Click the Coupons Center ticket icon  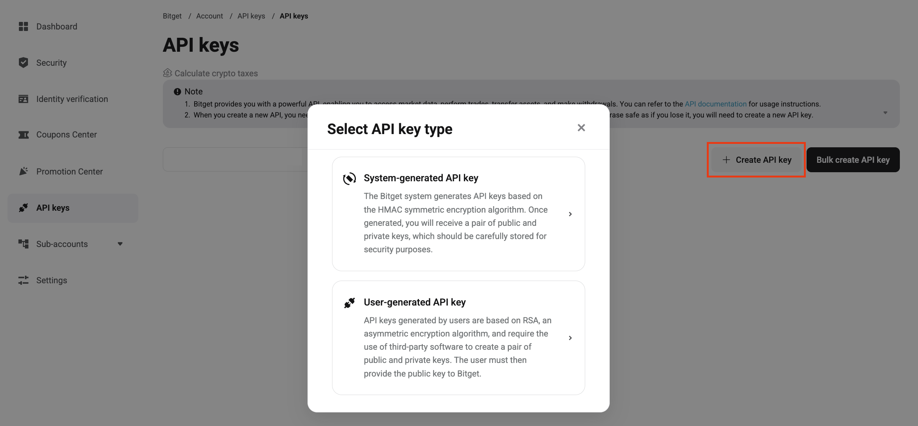(x=23, y=135)
